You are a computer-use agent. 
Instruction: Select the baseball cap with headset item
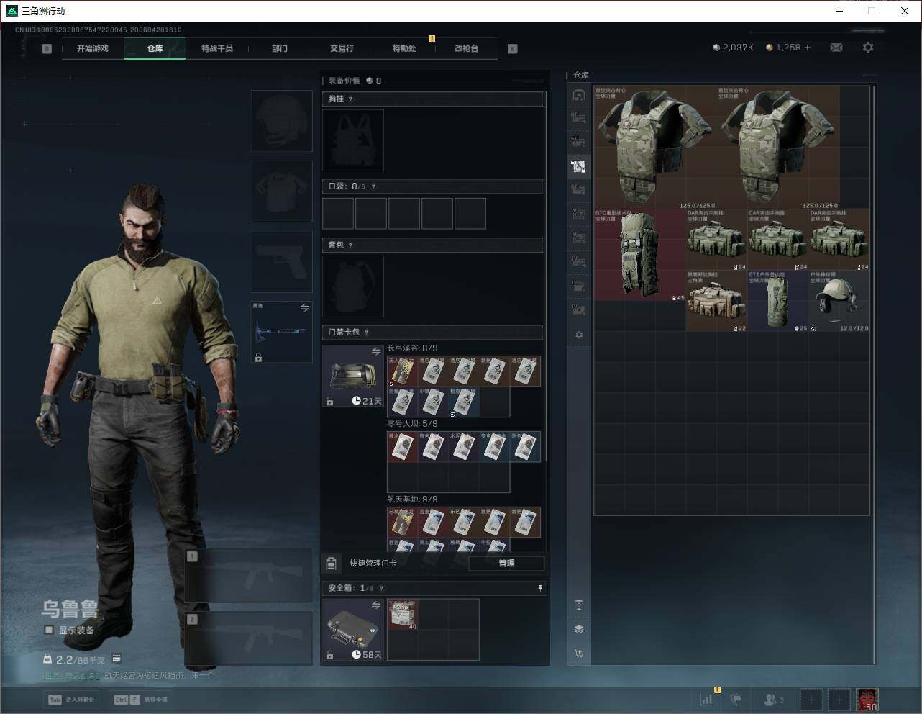click(839, 301)
